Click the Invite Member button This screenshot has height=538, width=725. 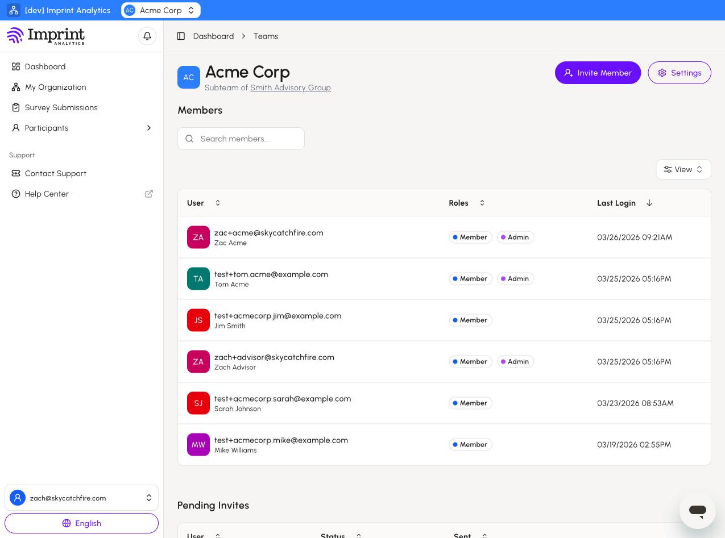click(x=598, y=73)
